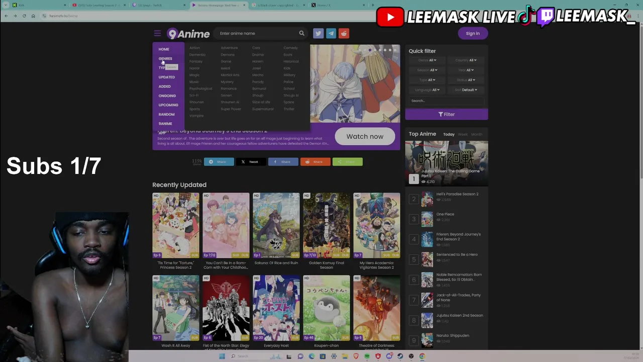Click the Watch now button
Viewport: 643px width, 362px height.
pyautogui.click(x=365, y=136)
